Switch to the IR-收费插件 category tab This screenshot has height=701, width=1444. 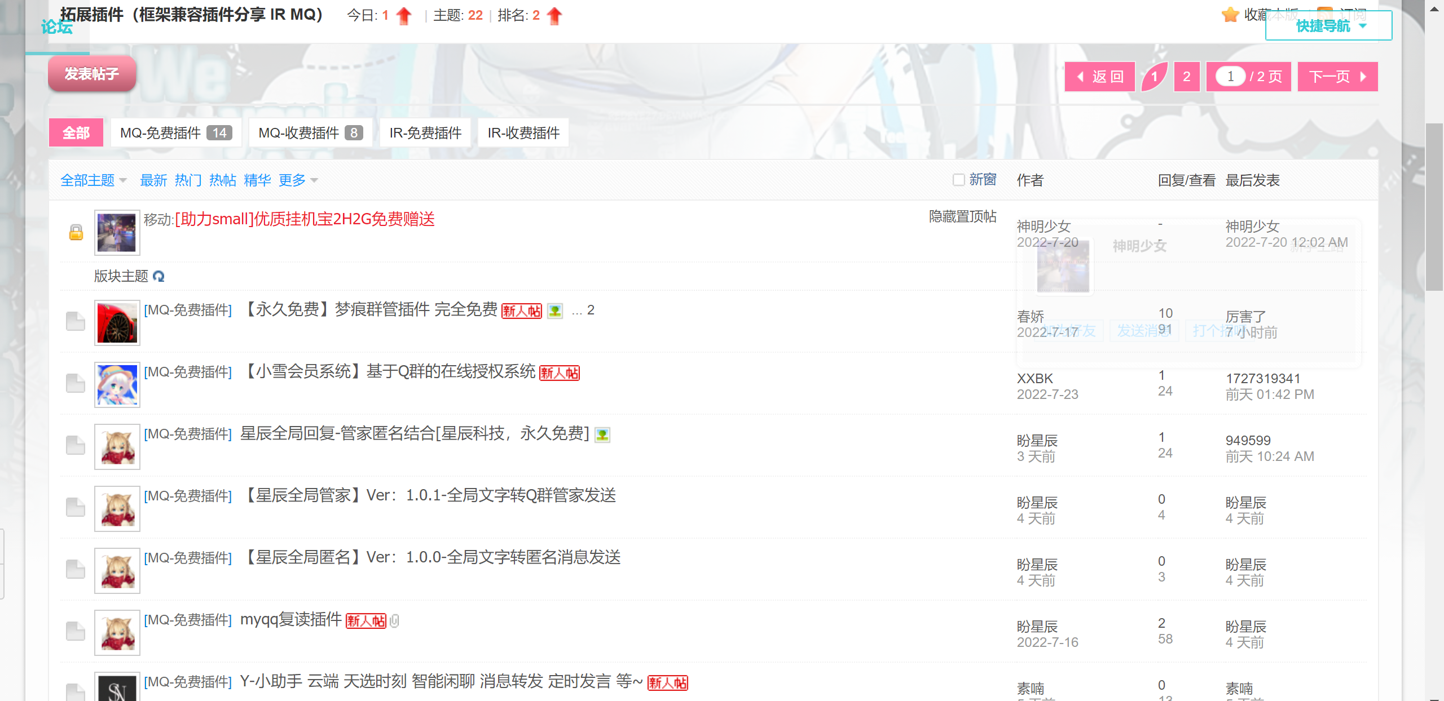pyautogui.click(x=523, y=133)
